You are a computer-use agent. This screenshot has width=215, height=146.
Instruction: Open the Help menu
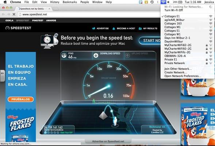(x=109, y=2)
